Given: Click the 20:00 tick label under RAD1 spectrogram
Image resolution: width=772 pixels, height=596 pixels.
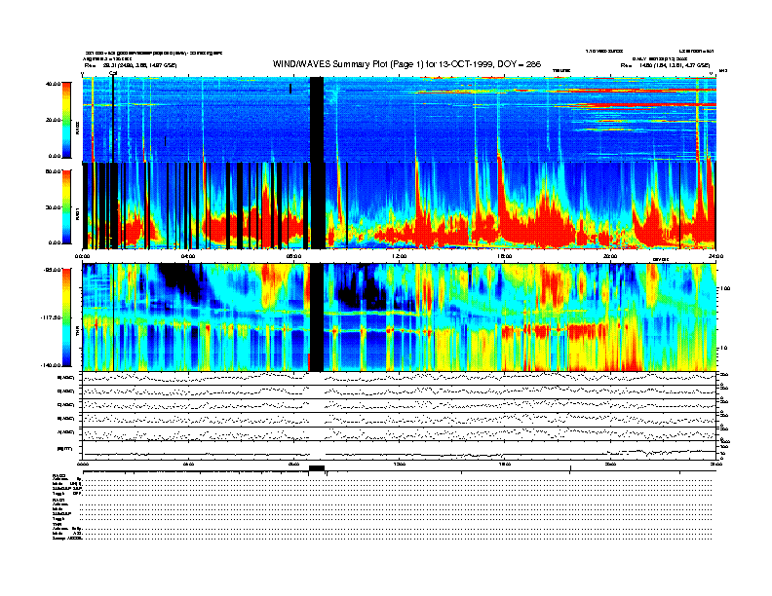Looking at the screenshot, I should (x=610, y=256).
